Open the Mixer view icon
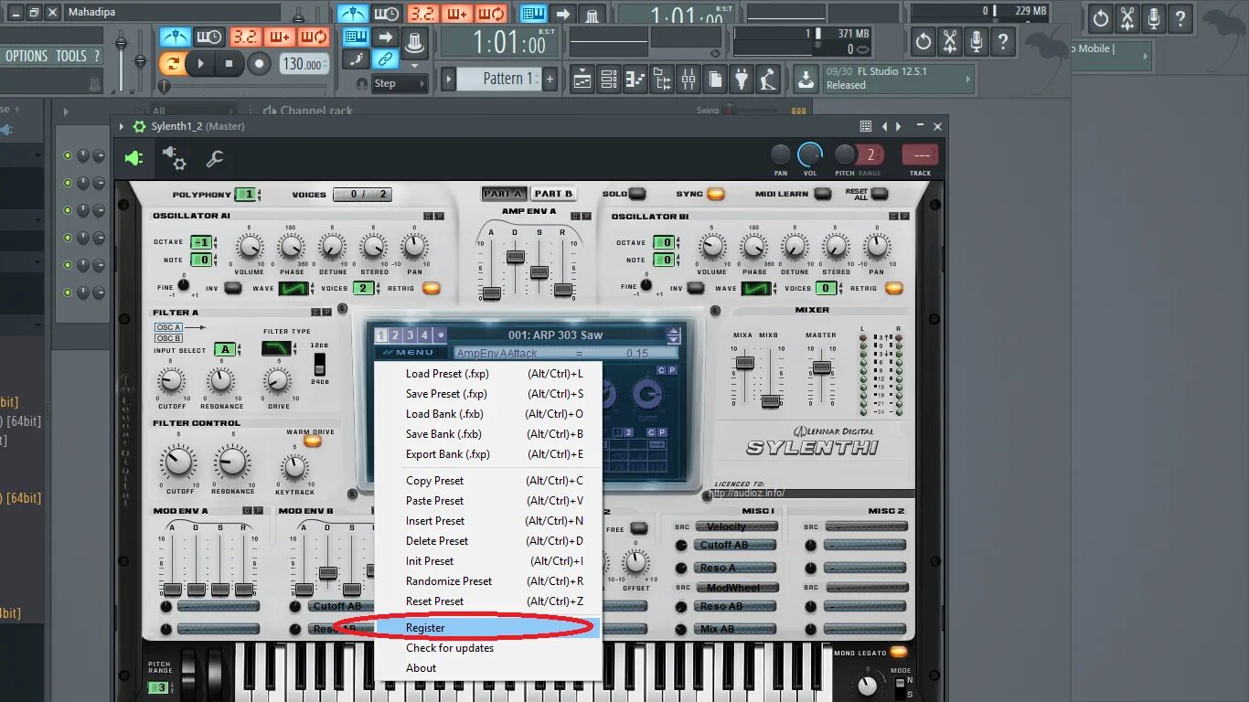 click(688, 80)
